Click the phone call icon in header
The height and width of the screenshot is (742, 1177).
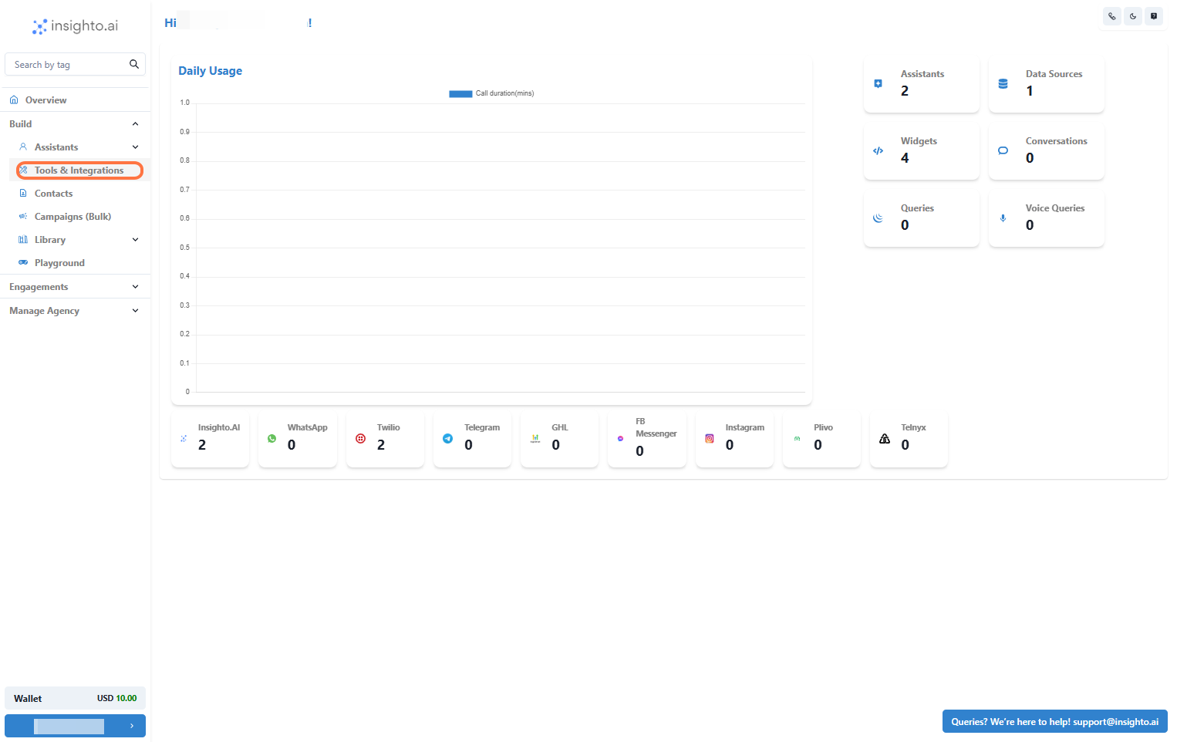1112,16
